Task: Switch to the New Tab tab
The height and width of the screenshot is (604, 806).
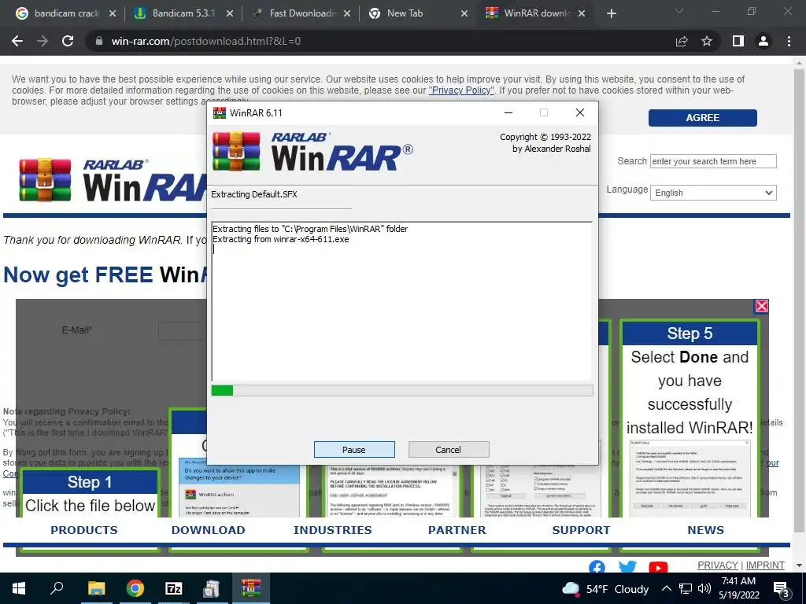Action: coord(419,13)
